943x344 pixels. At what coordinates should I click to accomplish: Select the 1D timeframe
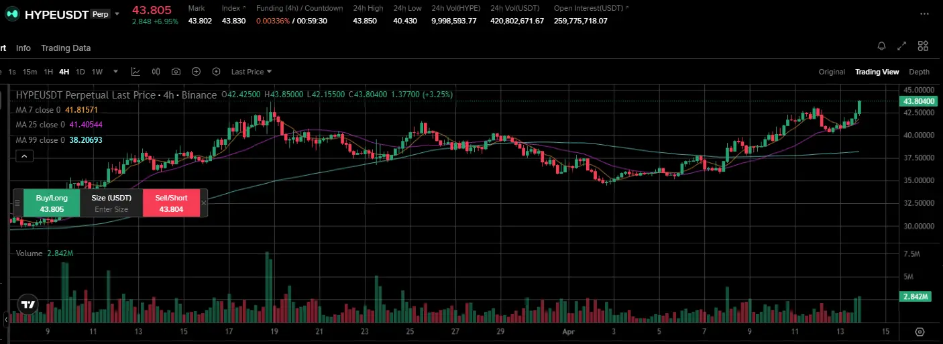point(80,72)
